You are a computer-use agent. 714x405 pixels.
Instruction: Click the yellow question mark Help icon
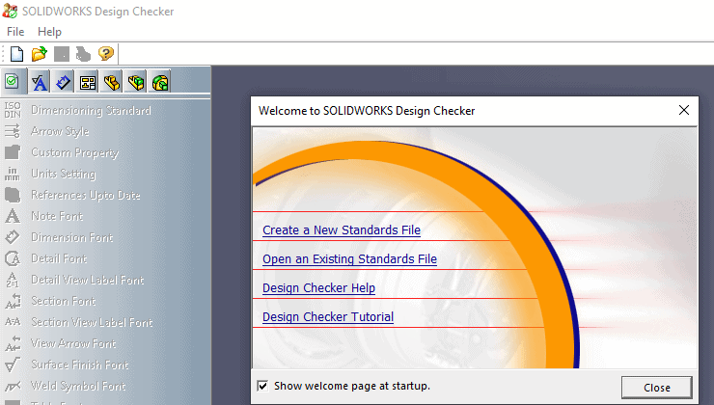[105, 54]
